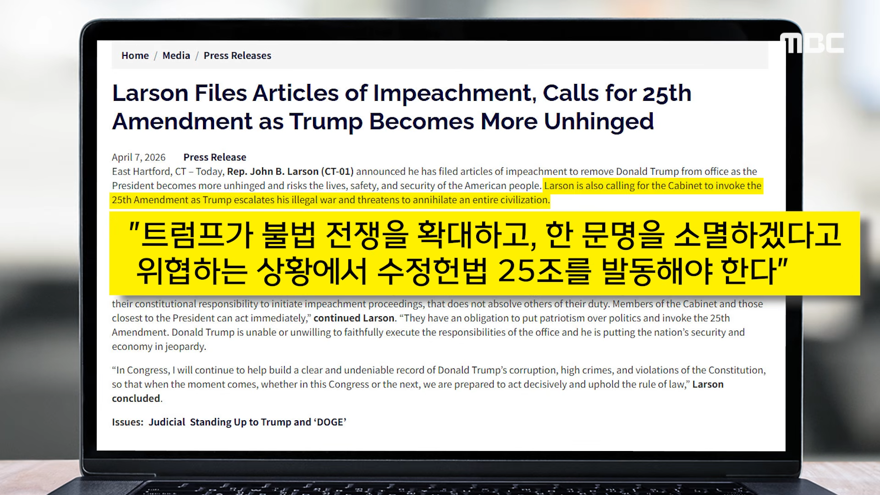Image resolution: width=880 pixels, height=495 pixels.
Task: Open the bold Press Release category label
Action: coord(214,157)
